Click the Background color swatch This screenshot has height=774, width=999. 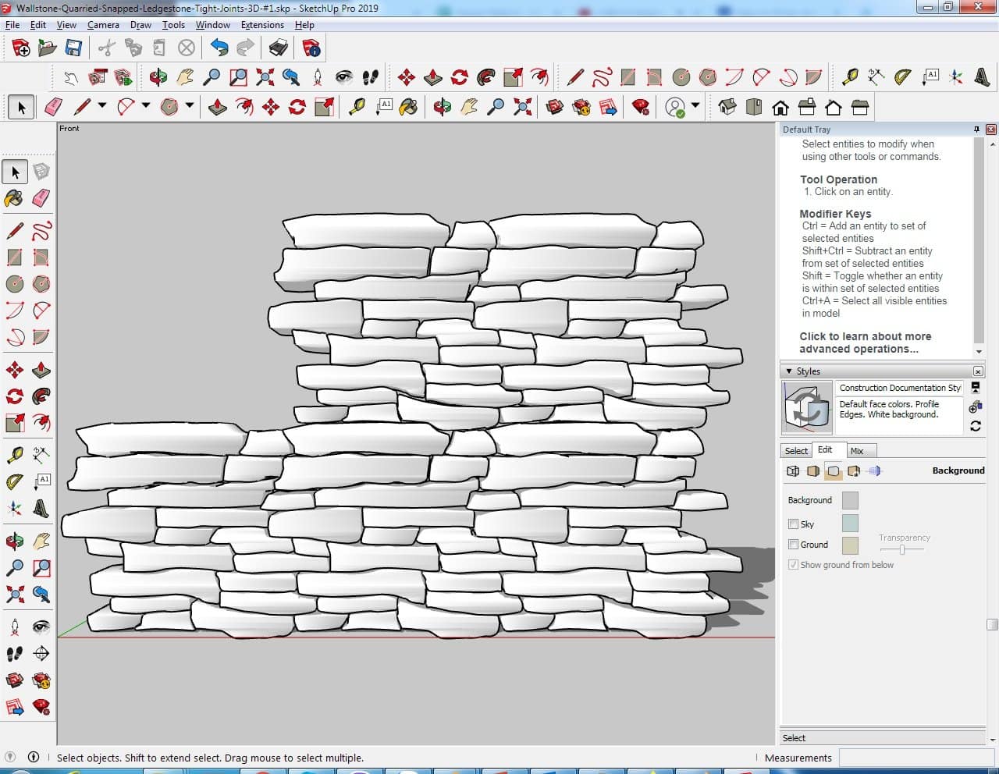pos(850,500)
